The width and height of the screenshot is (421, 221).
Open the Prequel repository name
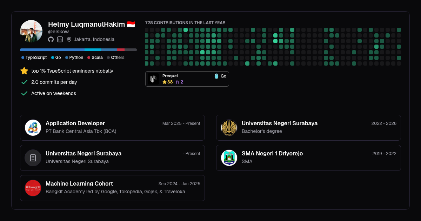coord(170,76)
